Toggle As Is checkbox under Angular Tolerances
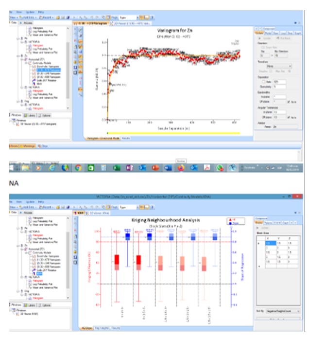 288,116
